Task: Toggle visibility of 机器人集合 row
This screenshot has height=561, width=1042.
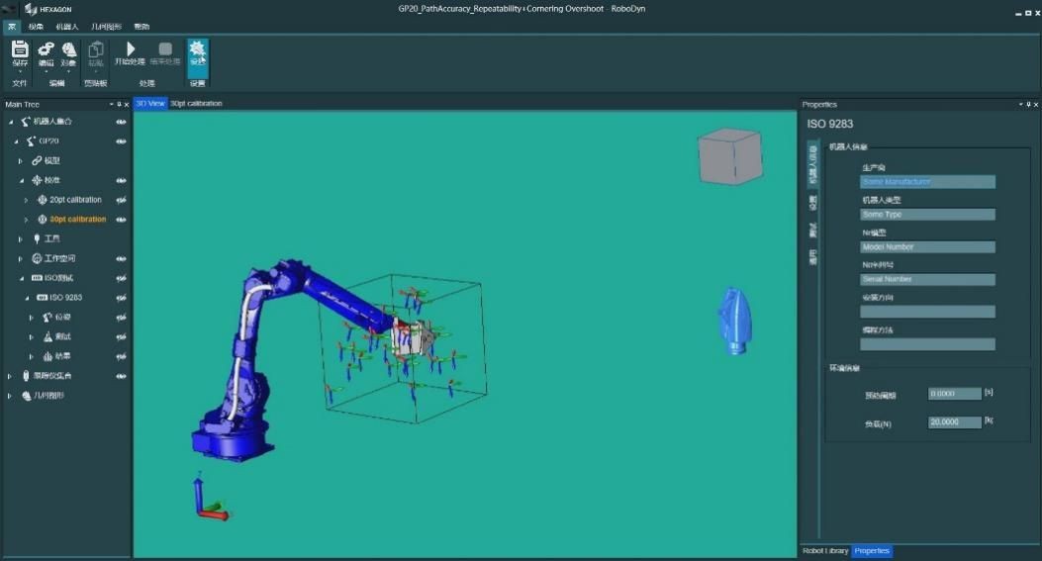Action: [121, 122]
